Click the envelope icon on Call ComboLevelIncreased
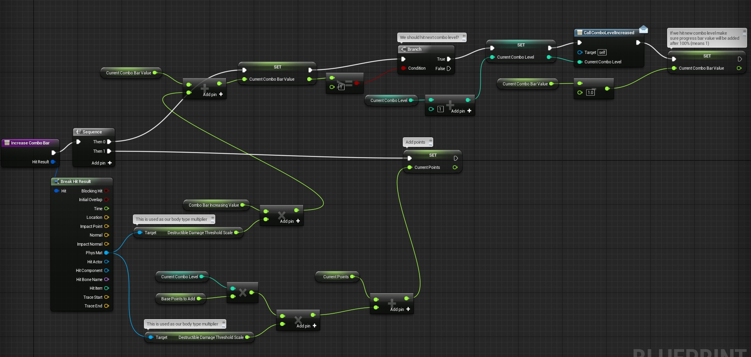Image resolution: width=751 pixels, height=357 pixels. coord(644,29)
